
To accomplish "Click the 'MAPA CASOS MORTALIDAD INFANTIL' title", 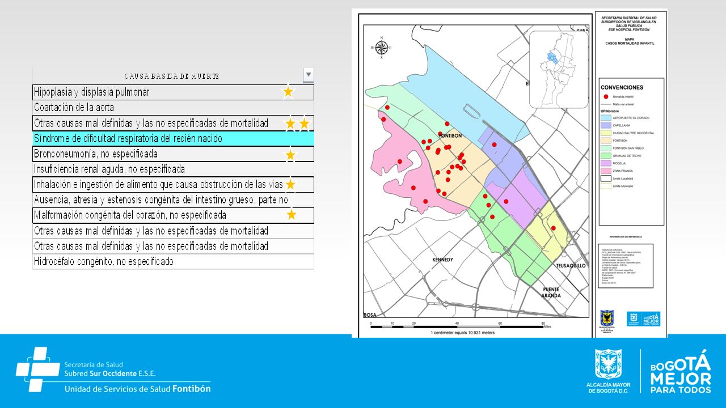I will point(628,41).
